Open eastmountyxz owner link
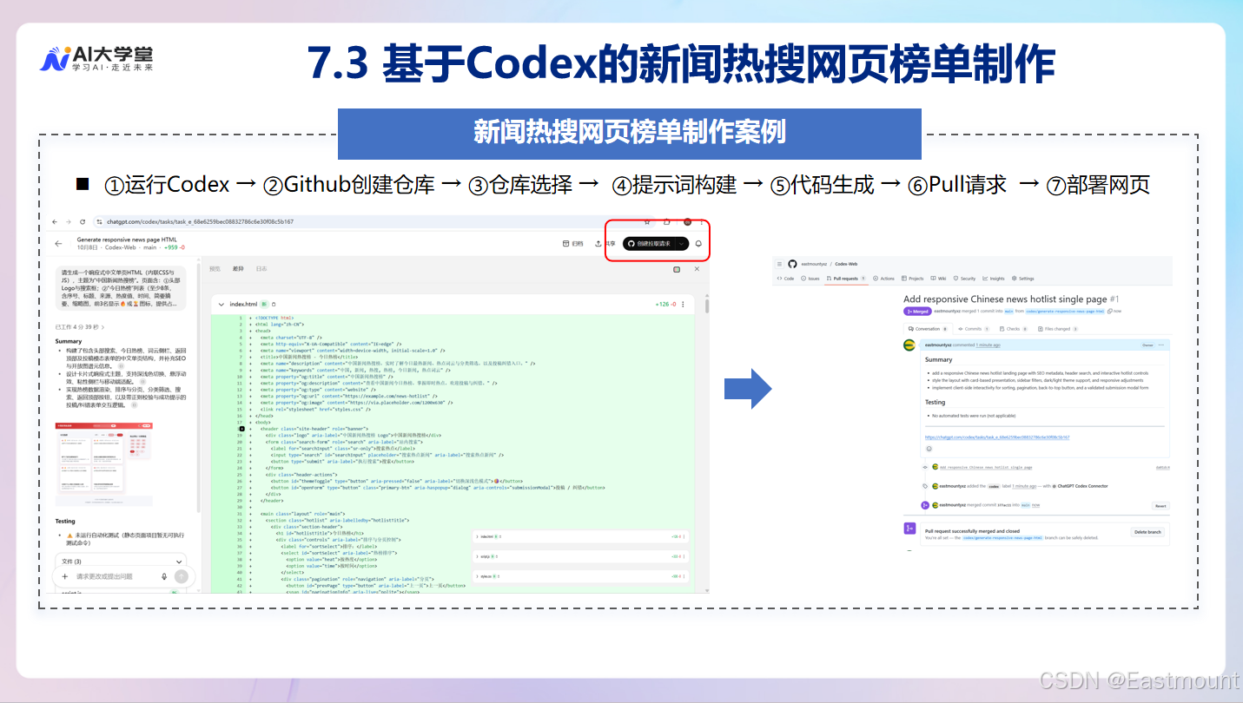 pyautogui.click(x=814, y=264)
